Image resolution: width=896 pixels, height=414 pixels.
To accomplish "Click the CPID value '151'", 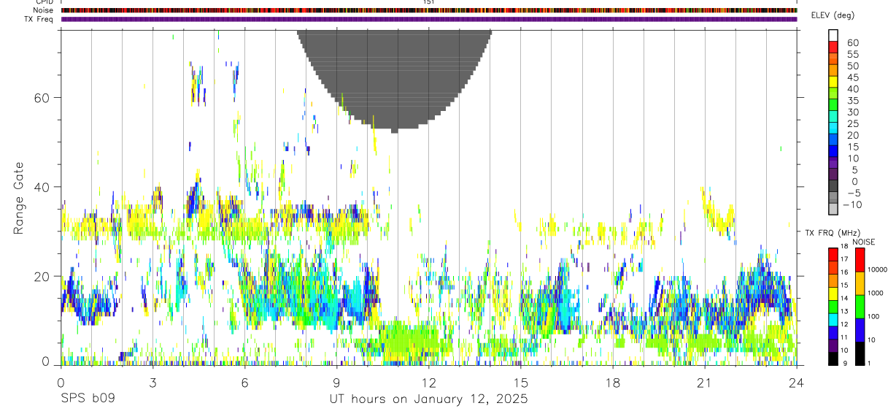I will click(428, 2).
